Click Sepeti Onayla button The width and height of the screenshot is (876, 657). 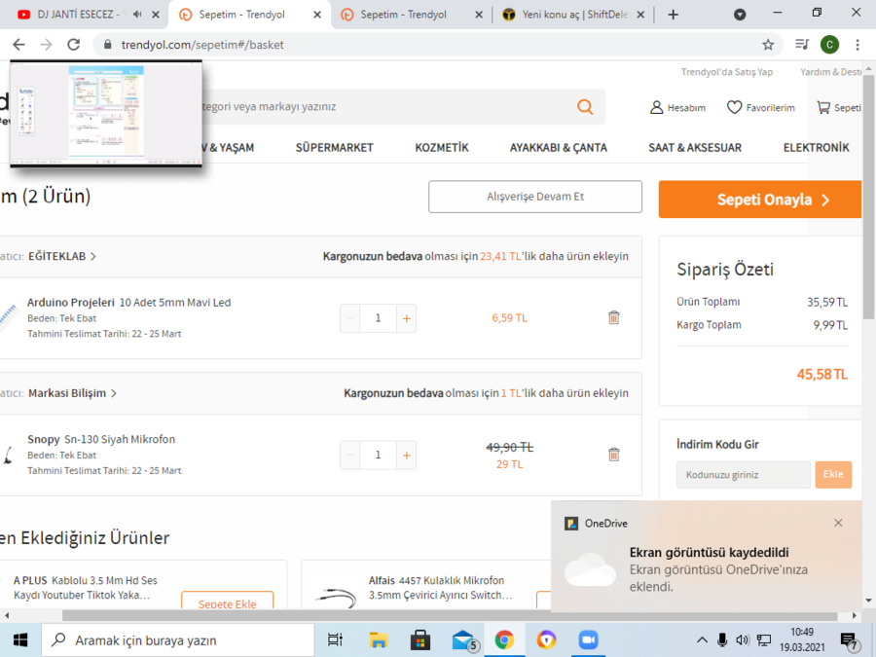click(760, 200)
